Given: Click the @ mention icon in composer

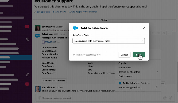Looking at the screenshot, I should (x=165, y=98).
